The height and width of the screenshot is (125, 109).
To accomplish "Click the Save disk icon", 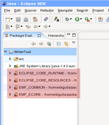I will [x=18, y=19].
